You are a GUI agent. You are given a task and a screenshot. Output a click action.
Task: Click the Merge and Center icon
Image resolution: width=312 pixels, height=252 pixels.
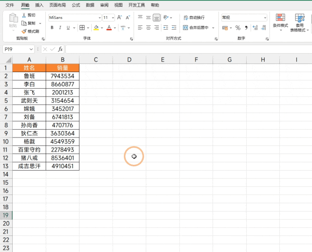tap(185, 27)
